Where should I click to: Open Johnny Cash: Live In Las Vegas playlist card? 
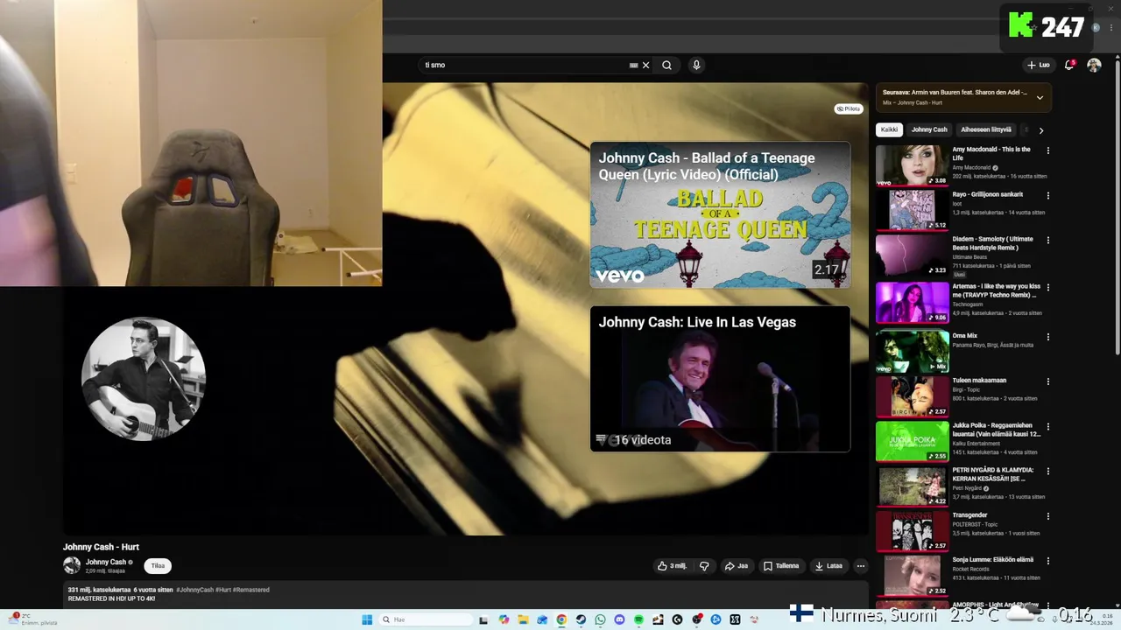(x=720, y=379)
